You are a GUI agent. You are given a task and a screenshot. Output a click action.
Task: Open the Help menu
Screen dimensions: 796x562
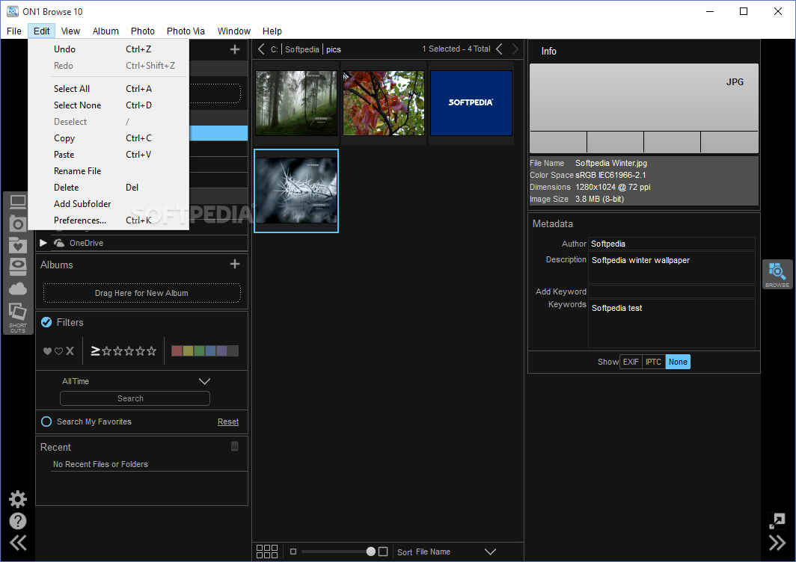pyautogui.click(x=272, y=31)
